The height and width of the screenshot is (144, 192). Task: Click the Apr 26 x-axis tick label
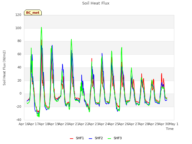[x=124, y=124]
